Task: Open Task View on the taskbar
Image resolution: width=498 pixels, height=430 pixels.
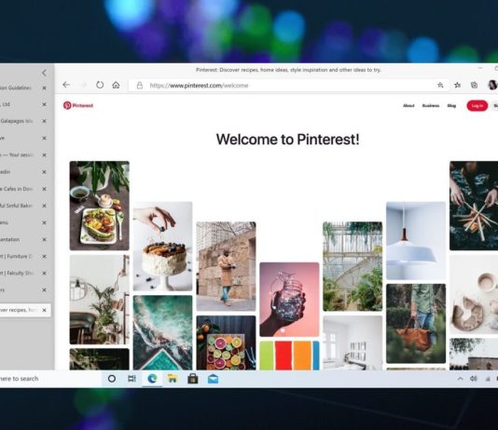Action: (x=131, y=379)
